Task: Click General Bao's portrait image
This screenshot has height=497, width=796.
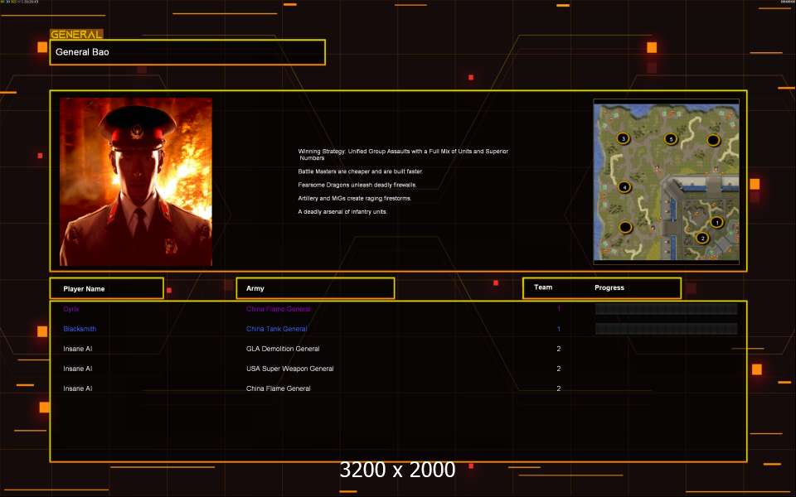Action: click(136, 181)
